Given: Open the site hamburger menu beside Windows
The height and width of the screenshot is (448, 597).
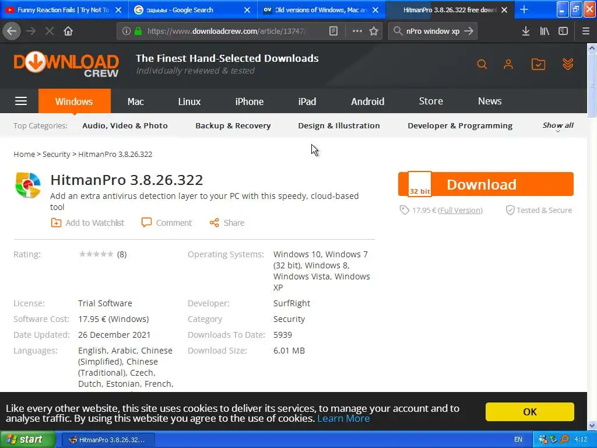Looking at the screenshot, I should (21, 101).
